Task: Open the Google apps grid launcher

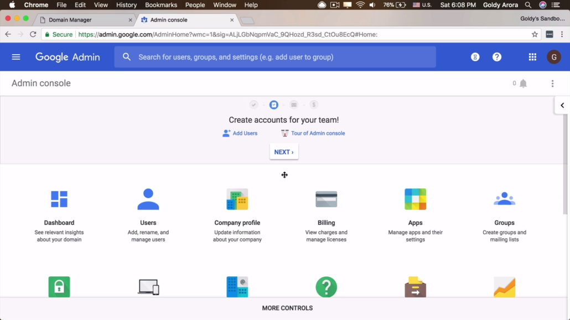Action: 532,57
